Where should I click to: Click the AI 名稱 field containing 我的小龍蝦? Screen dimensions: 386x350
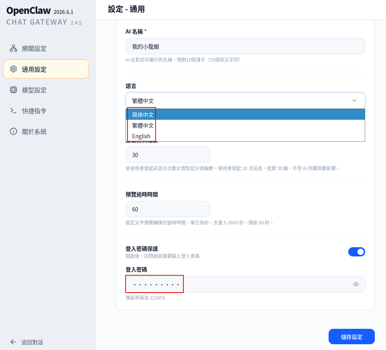pos(245,46)
